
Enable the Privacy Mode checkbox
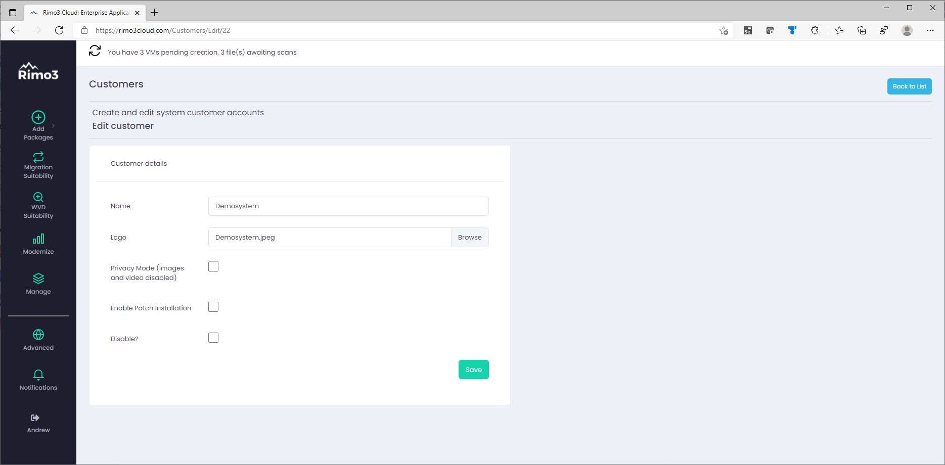[x=213, y=267]
